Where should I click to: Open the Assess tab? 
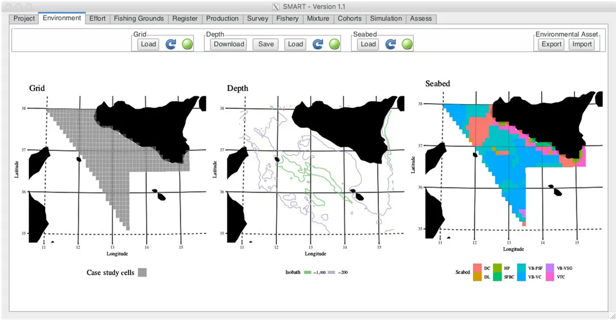pos(421,18)
